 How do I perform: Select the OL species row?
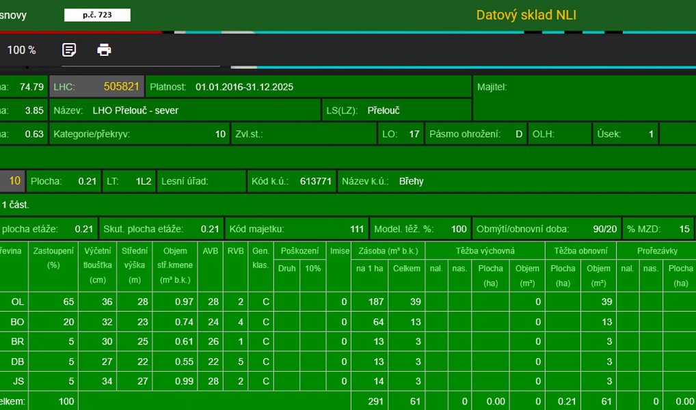[x=348, y=302]
